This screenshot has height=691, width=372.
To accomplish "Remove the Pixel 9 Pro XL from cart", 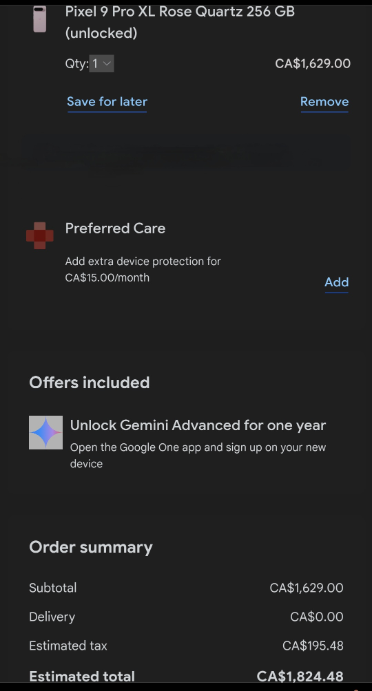I will [x=324, y=102].
